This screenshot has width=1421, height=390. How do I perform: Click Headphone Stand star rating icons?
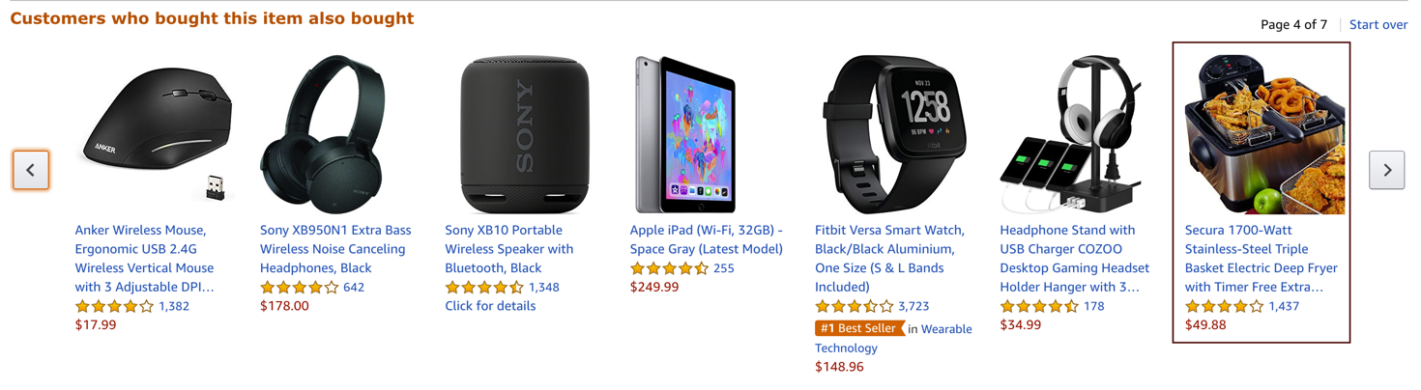point(1038,306)
